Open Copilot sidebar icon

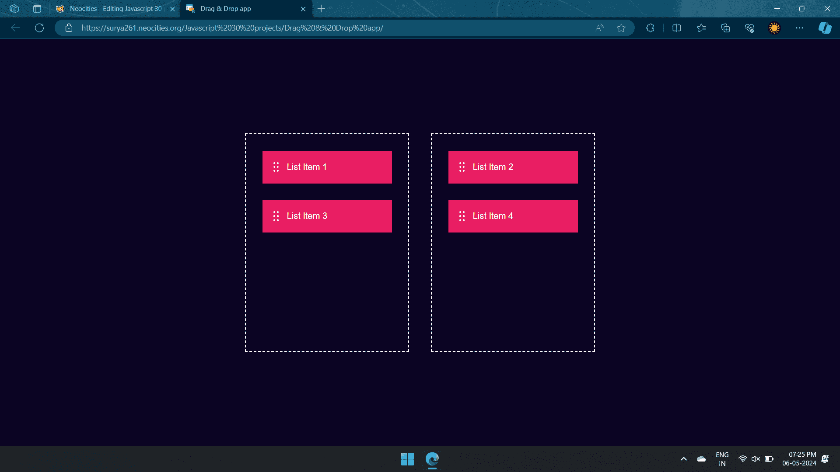(x=825, y=28)
